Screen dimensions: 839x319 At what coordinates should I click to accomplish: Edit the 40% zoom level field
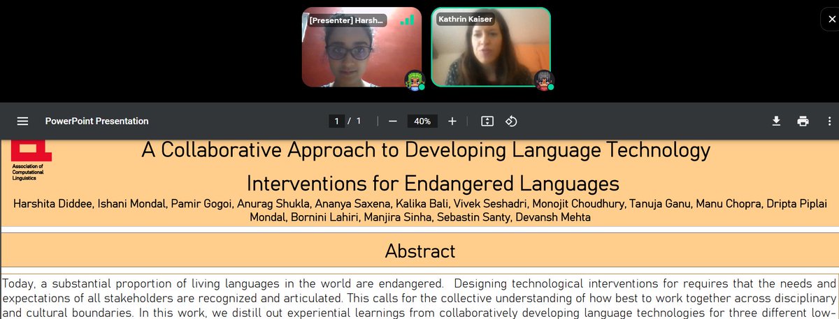(422, 121)
